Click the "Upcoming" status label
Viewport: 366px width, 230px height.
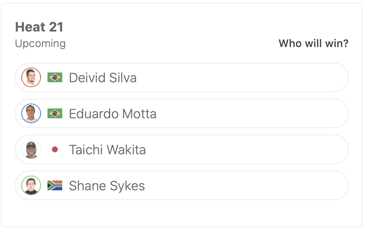[40, 43]
